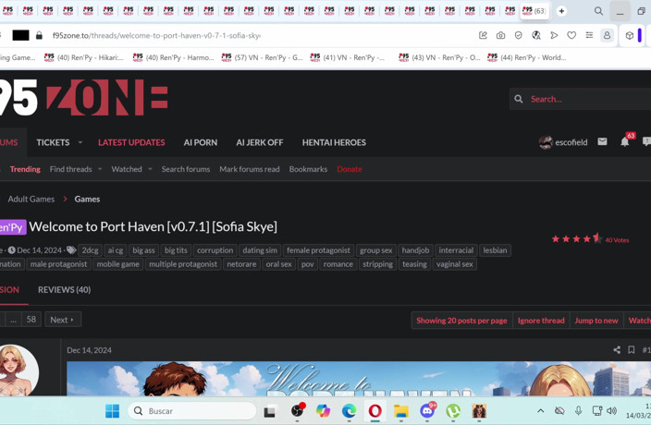Select the Trending sub-navigation link
Image resolution: width=651 pixels, height=425 pixels.
click(x=25, y=169)
